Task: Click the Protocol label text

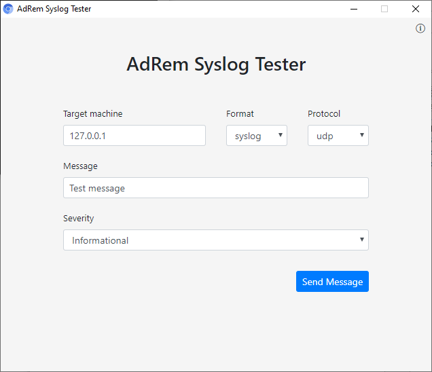Action: [x=324, y=114]
